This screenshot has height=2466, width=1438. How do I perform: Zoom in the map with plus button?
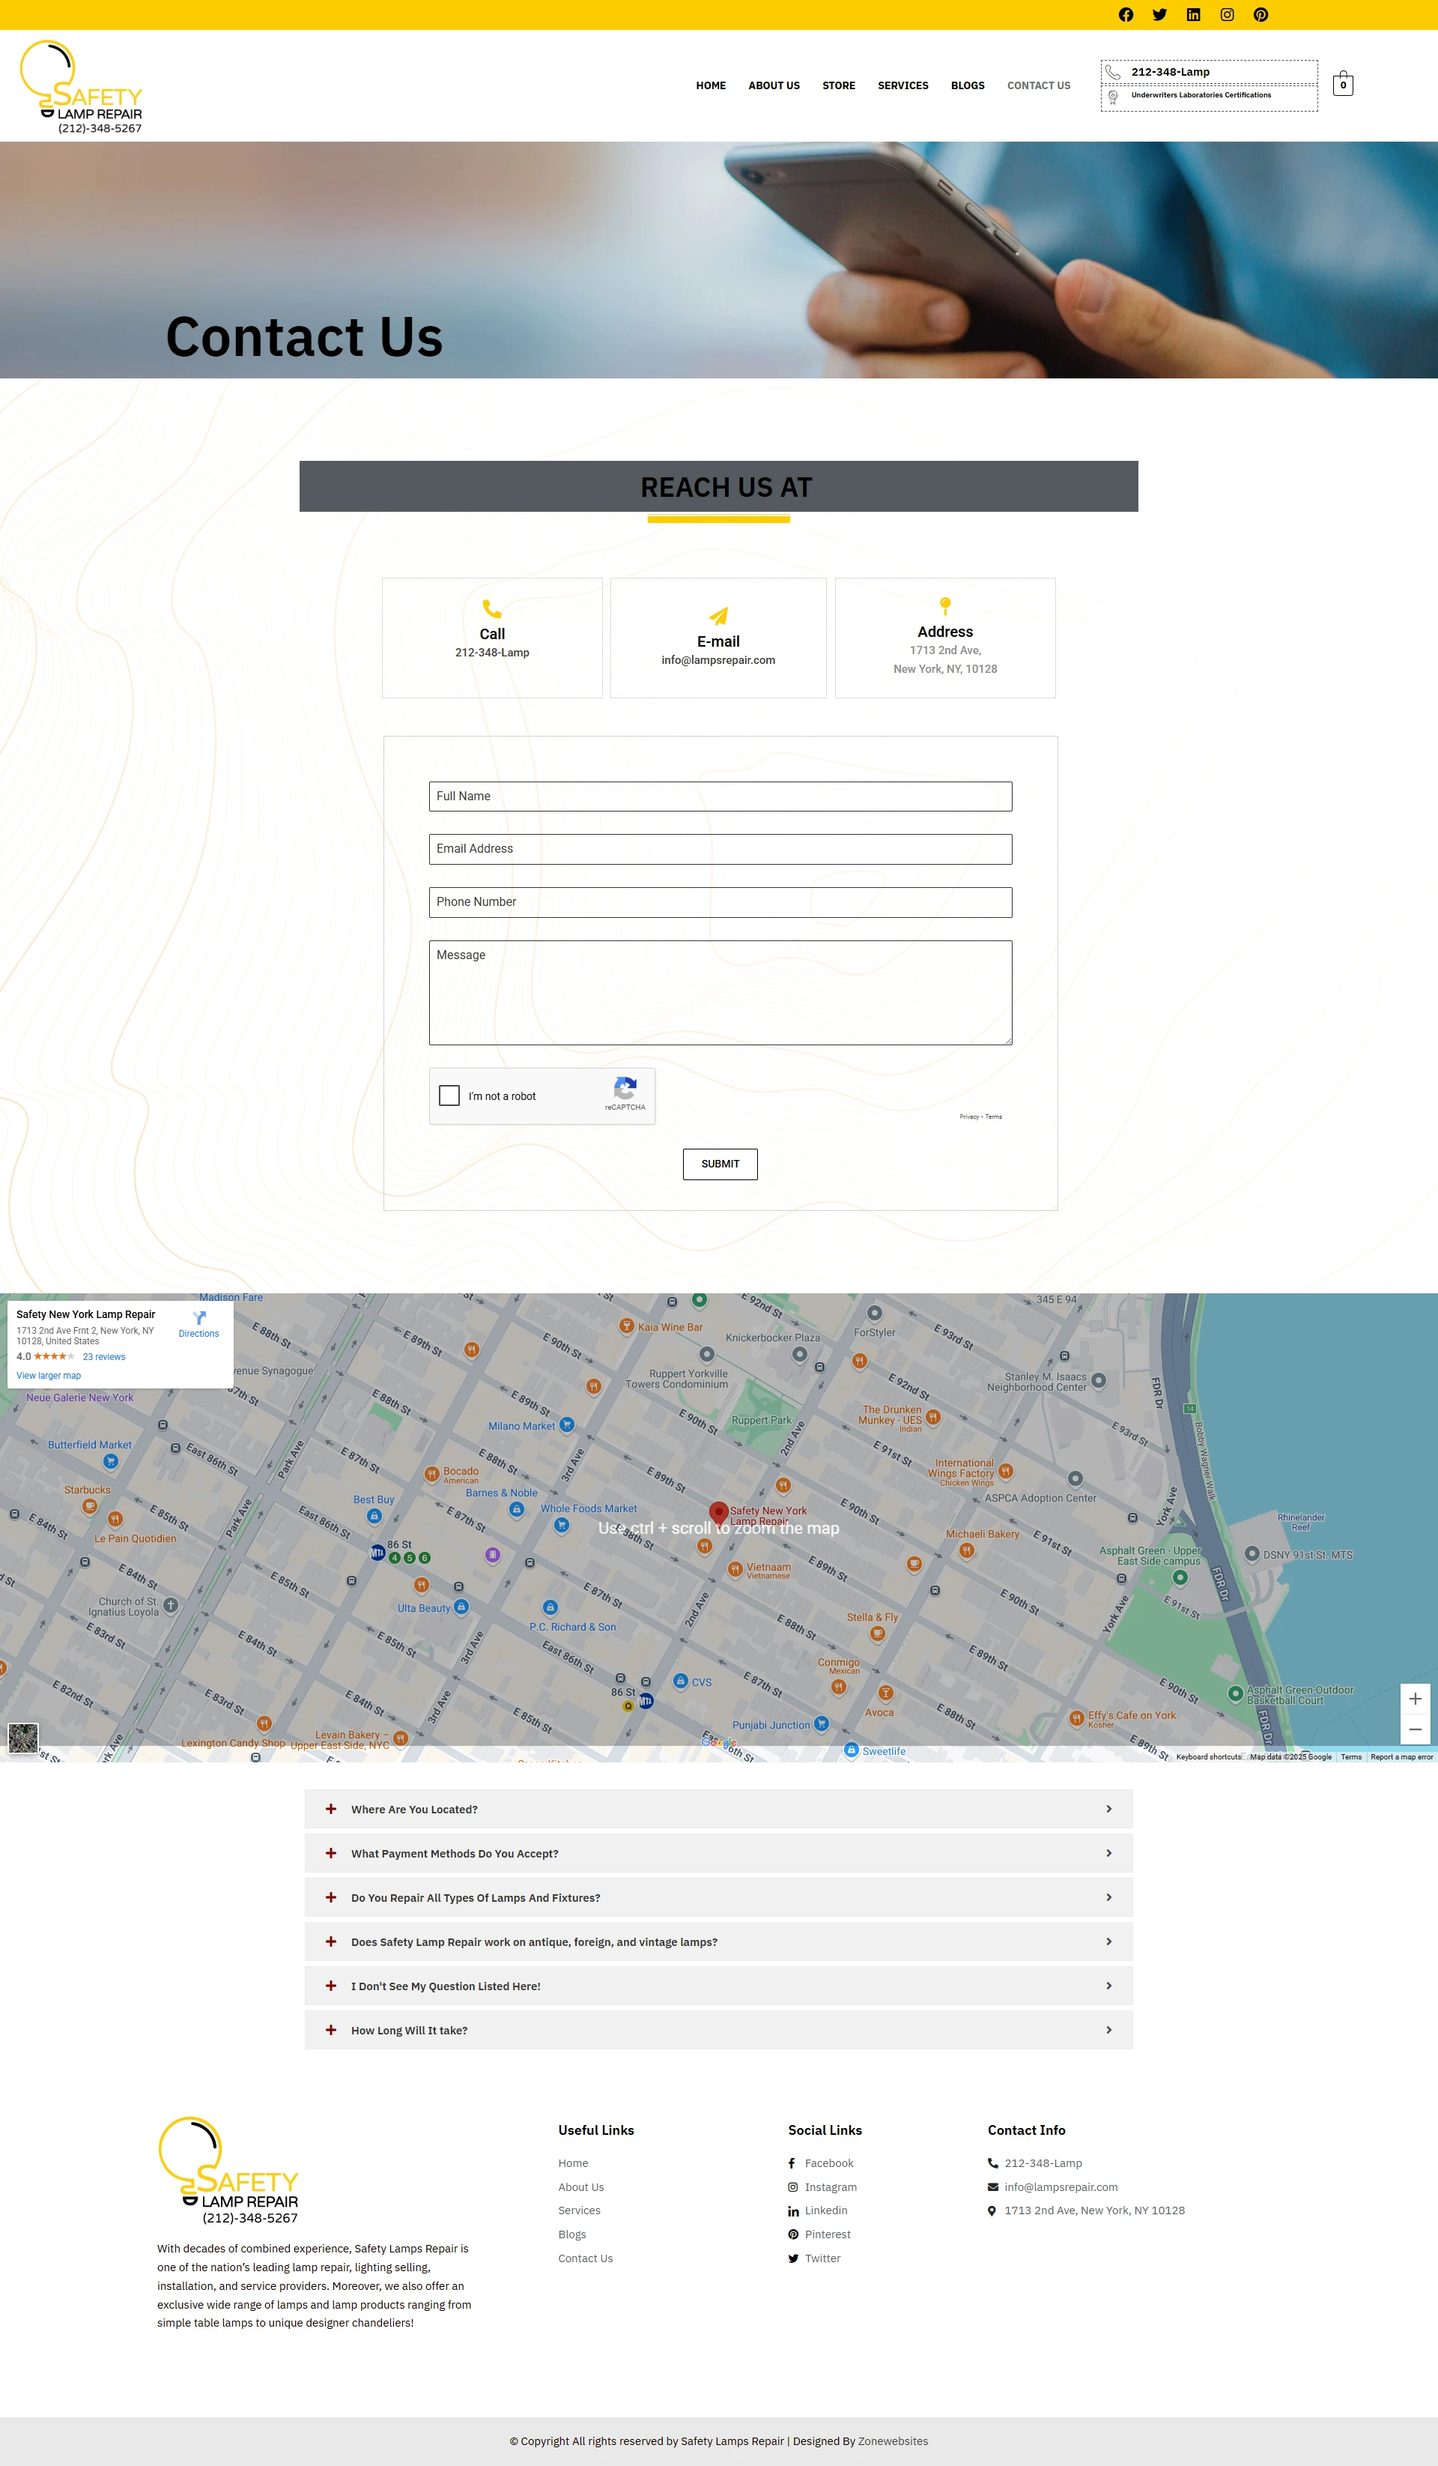(1415, 1699)
